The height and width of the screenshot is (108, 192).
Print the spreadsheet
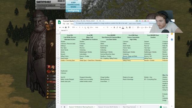click(x=66, y=27)
